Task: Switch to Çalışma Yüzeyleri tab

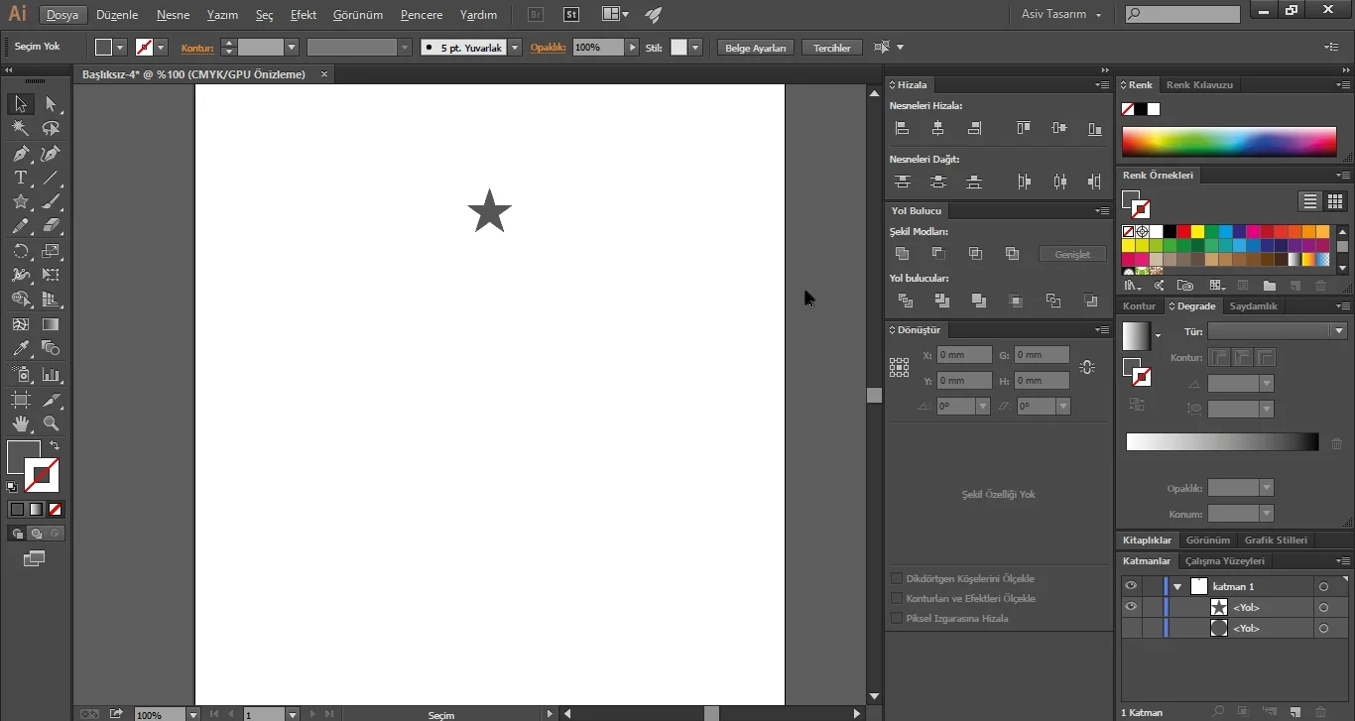Action: tap(1225, 561)
